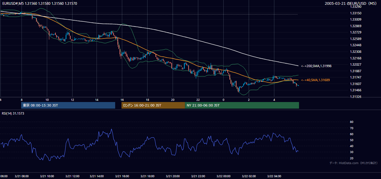Viewport: 381px width, 179px height.
Task: Select the London 16:00-21:00 JST session bar
Action: 153,105
